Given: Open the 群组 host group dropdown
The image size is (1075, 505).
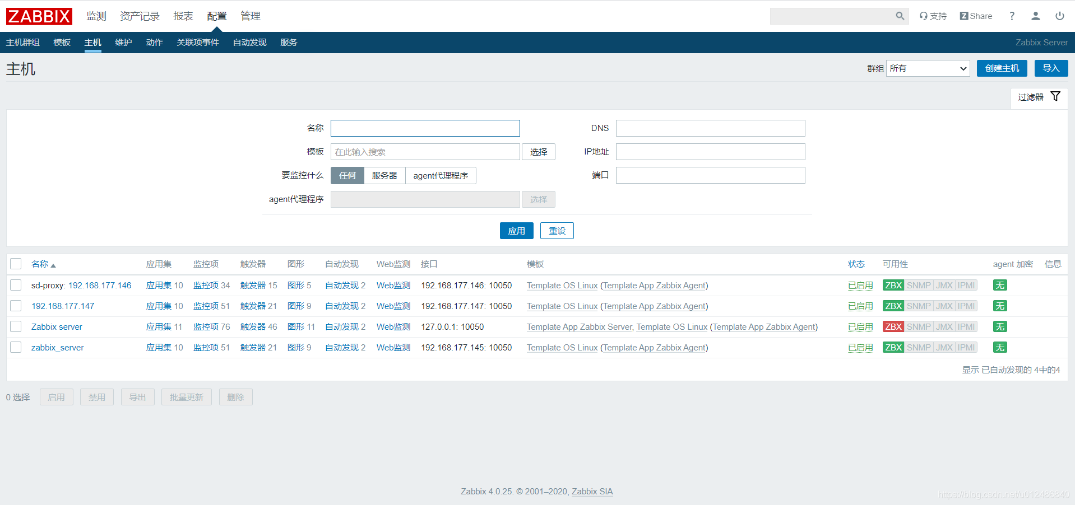Looking at the screenshot, I should (x=928, y=68).
